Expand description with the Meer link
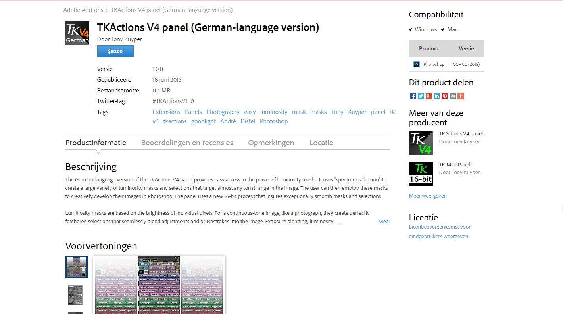 pos(384,222)
